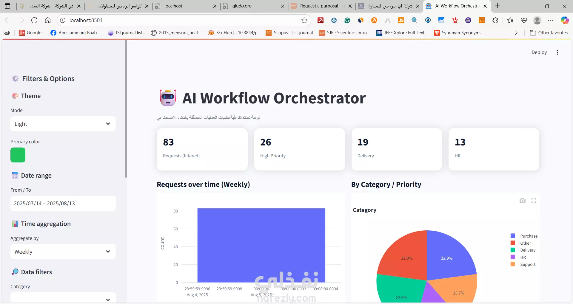
Task: Open the ISI journal lists bookmark
Action: click(126, 33)
